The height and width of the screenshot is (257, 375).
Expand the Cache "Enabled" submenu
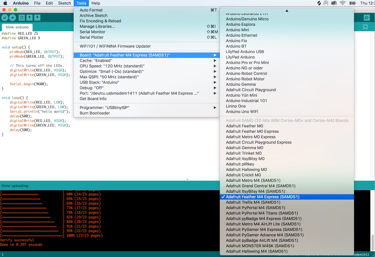[x=147, y=61]
